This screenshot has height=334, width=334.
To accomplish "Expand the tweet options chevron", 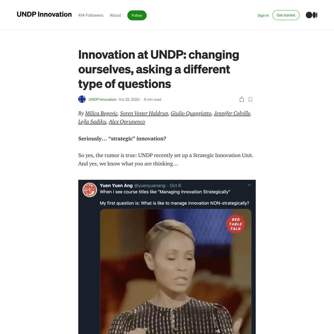I will [x=249, y=185].
